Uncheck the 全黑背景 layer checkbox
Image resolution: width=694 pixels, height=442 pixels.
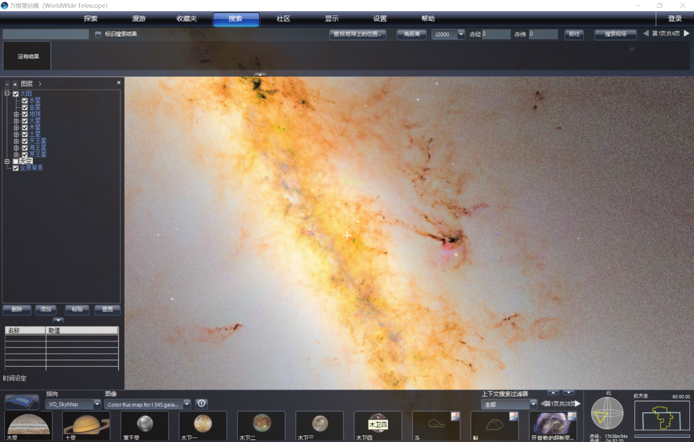point(16,168)
